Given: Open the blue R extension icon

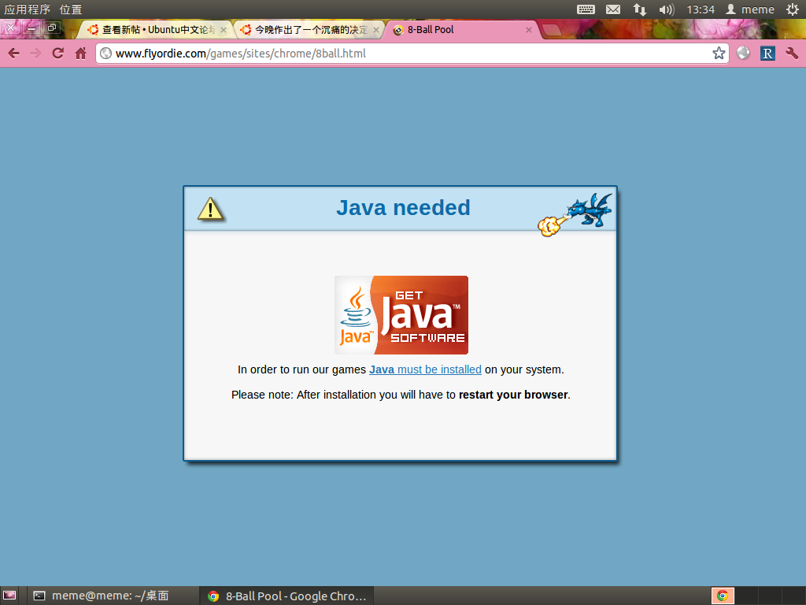Looking at the screenshot, I should pyautogui.click(x=767, y=53).
